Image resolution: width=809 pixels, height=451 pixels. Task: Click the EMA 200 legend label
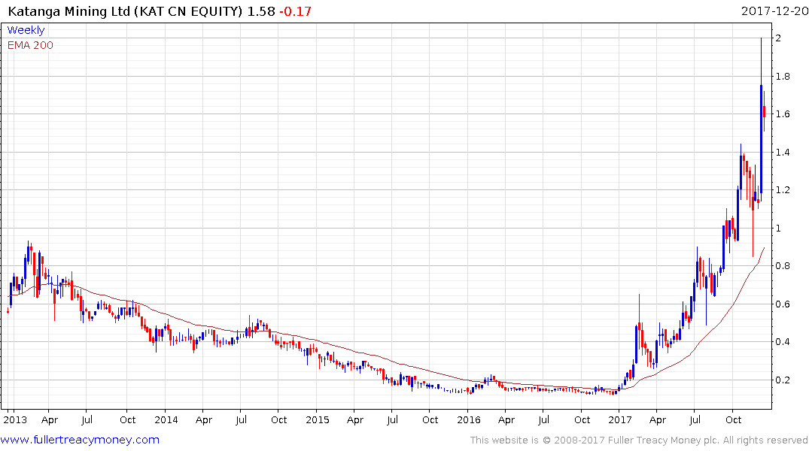(30, 45)
